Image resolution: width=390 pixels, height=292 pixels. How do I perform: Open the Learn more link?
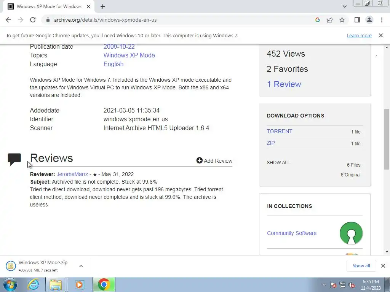pos(359,35)
